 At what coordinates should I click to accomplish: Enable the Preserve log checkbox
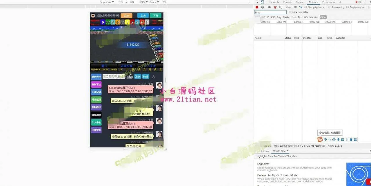(329, 7)
